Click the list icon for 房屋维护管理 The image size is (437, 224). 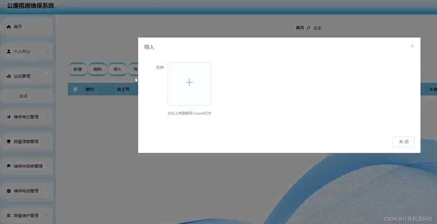pos(9,215)
